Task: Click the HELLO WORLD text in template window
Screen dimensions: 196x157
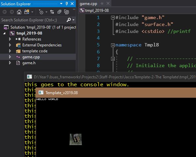Action: coord(47,99)
